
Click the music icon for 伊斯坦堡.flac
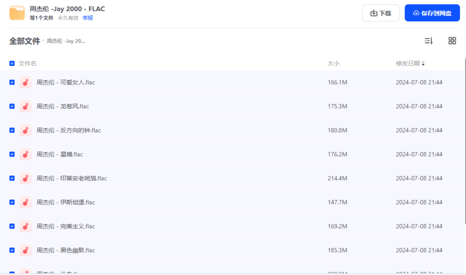click(x=25, y=202)
